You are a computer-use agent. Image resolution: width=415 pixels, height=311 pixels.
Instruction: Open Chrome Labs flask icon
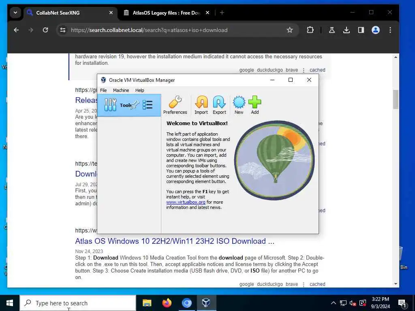click(332, 30)
